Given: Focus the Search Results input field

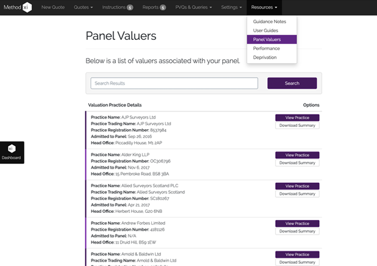Looking at the screenshot, I should 175,83.
